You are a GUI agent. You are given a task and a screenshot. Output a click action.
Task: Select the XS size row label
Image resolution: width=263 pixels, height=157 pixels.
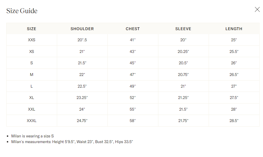(x=32, y=51)
